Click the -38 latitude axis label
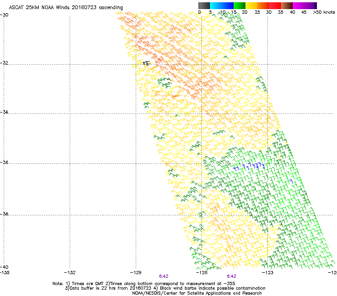337x296 pixels. tap(4, 214)
